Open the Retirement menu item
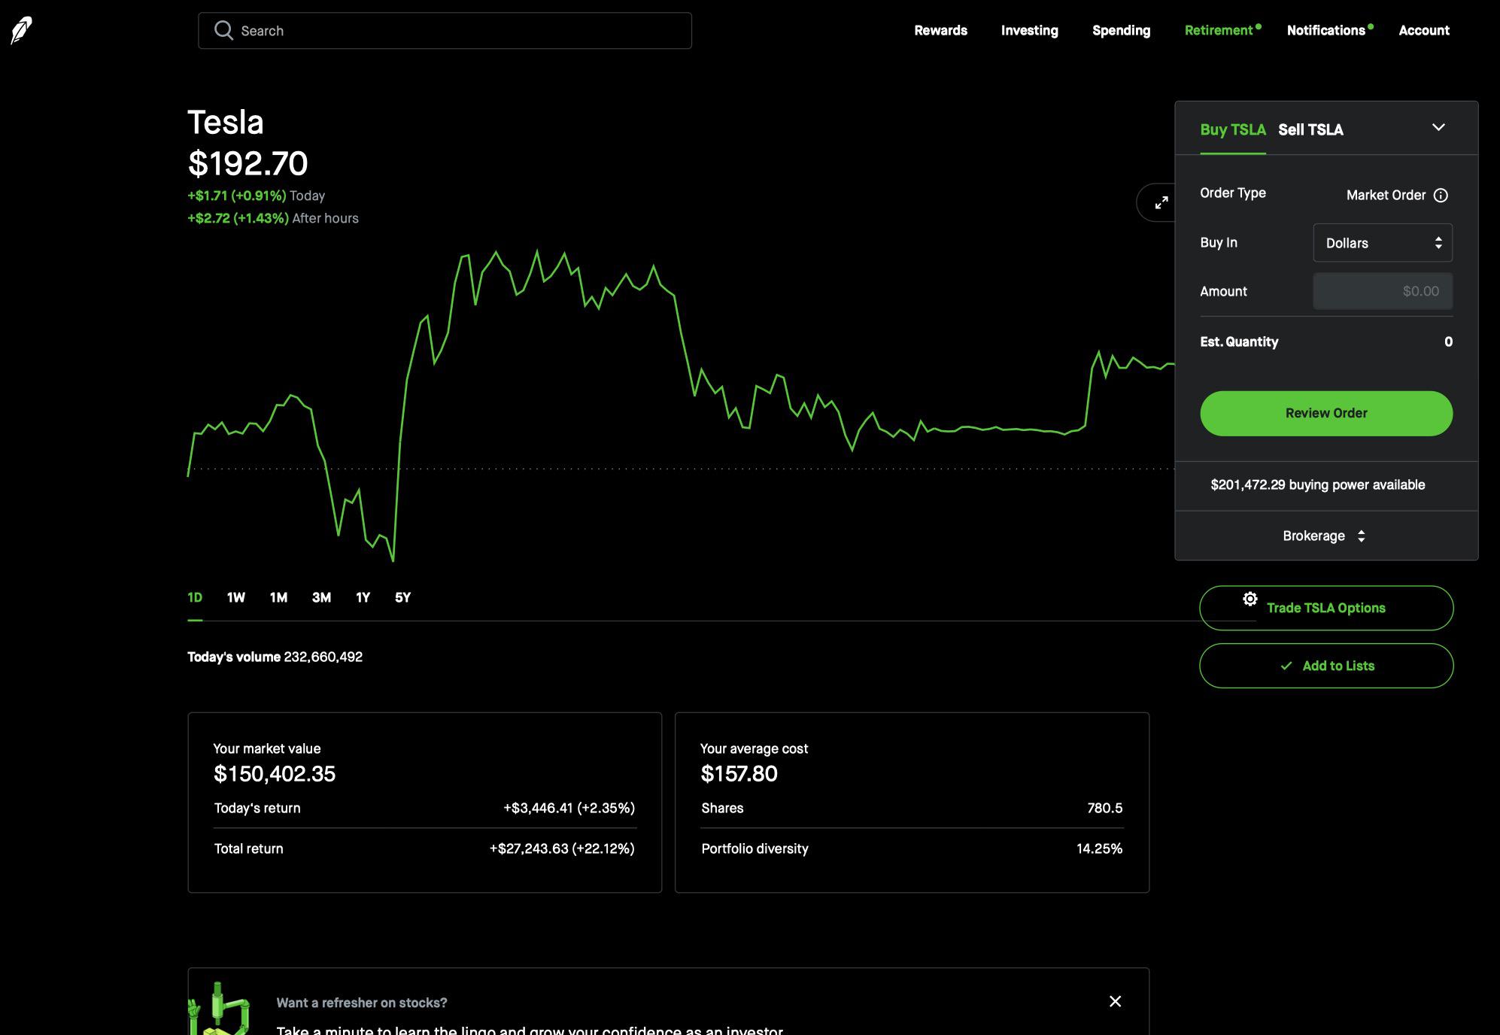 coord(1218,31)
